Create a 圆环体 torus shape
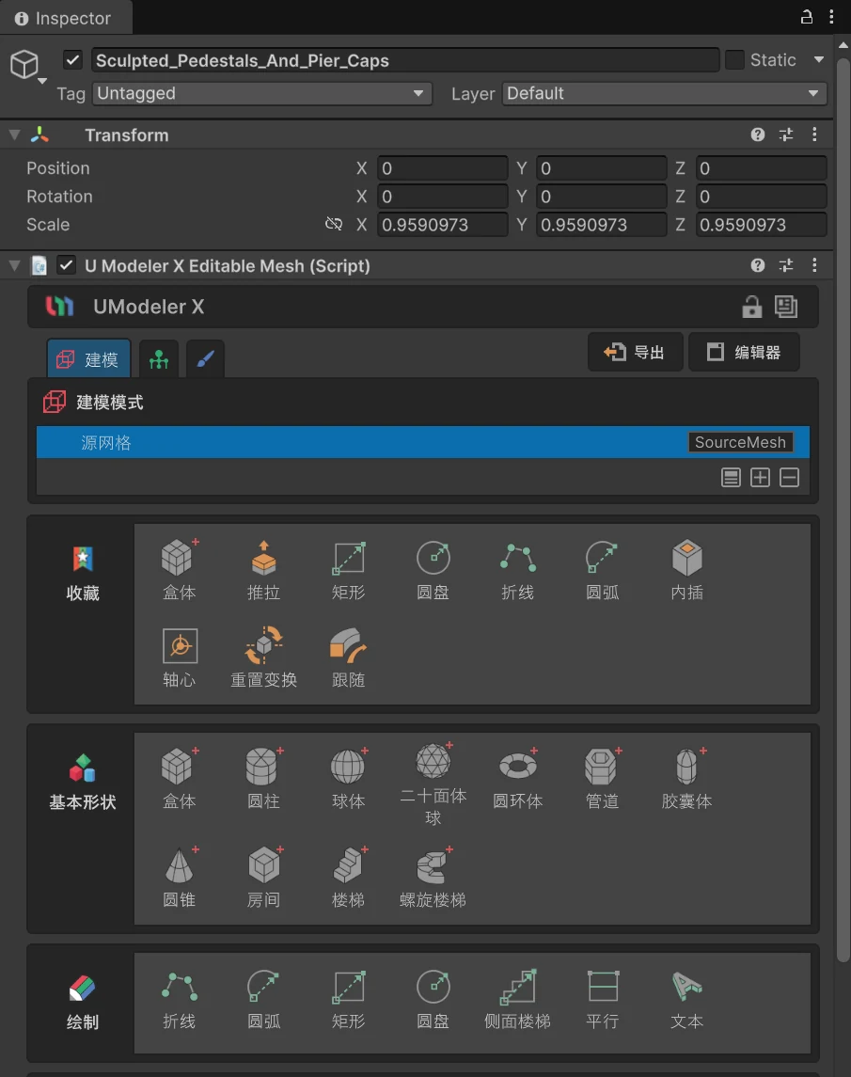 point(517,778)
